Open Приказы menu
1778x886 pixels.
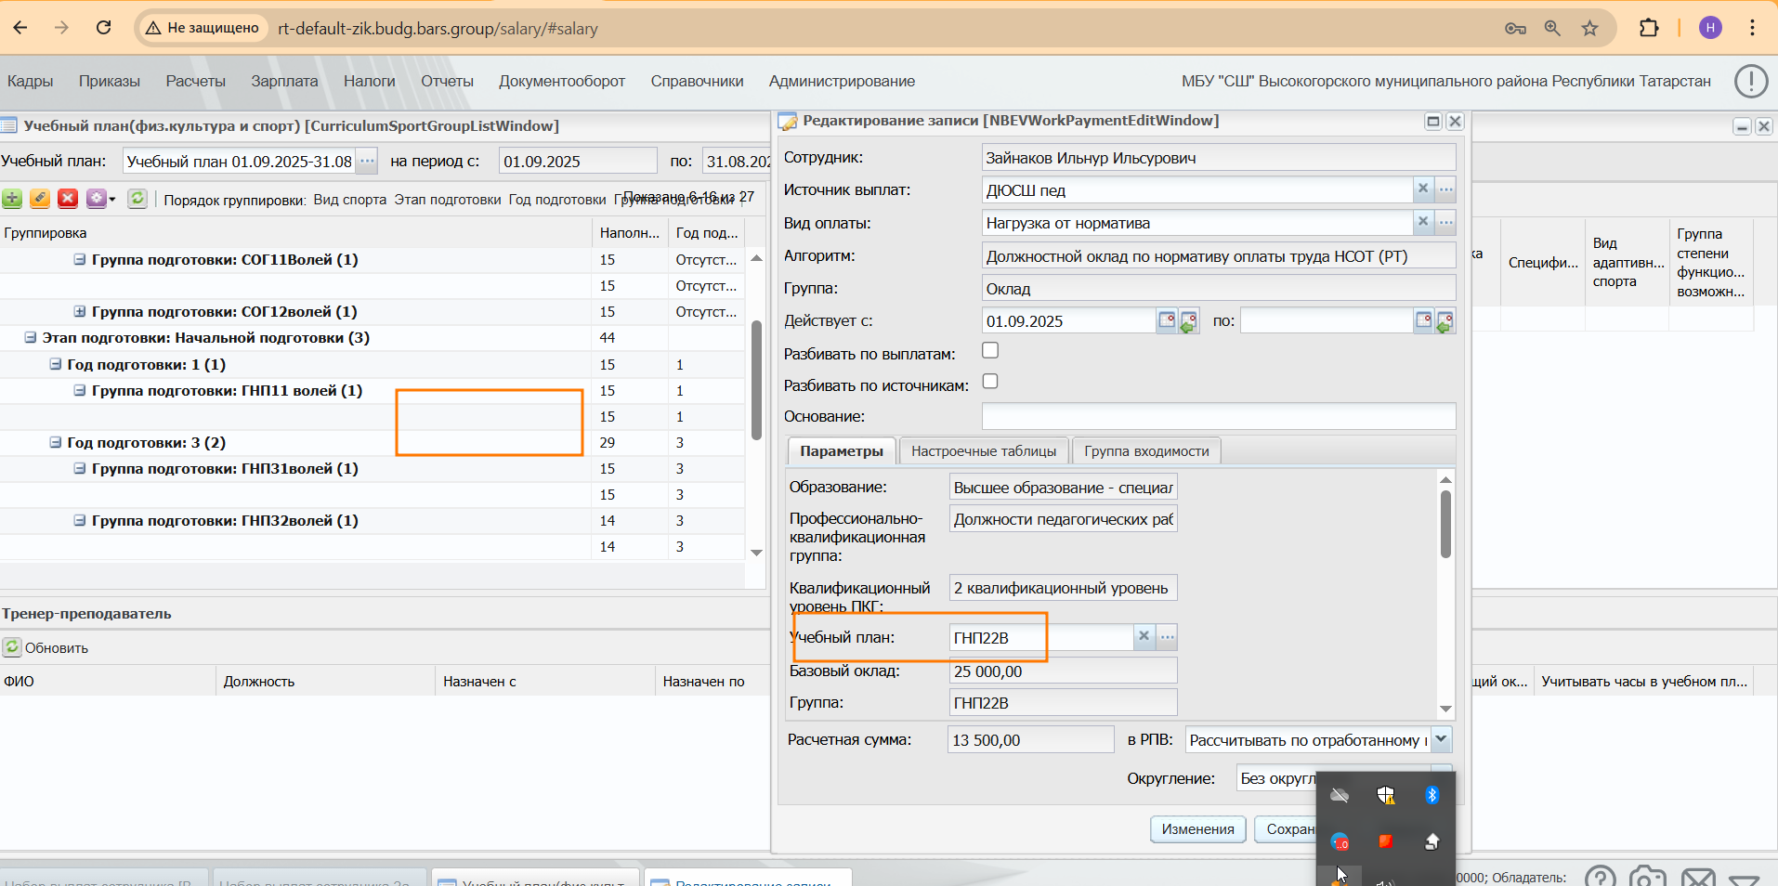point(110,81)
